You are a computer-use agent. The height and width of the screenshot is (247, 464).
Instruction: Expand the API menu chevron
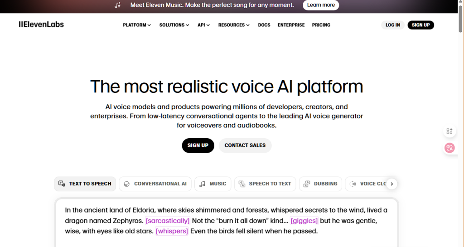(x=208, y=25)
